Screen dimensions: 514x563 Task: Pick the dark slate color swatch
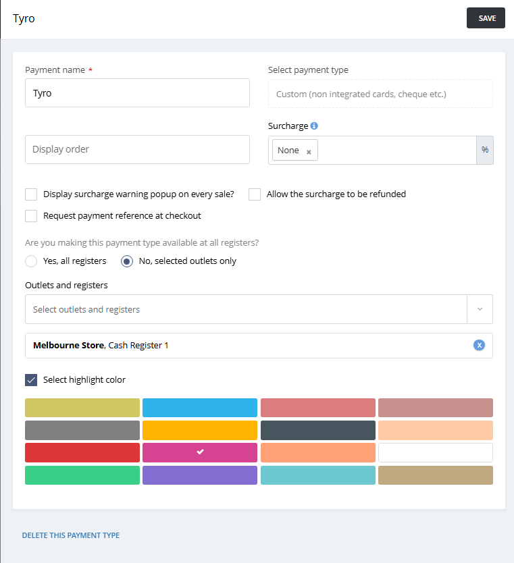[x=318, y=430]
